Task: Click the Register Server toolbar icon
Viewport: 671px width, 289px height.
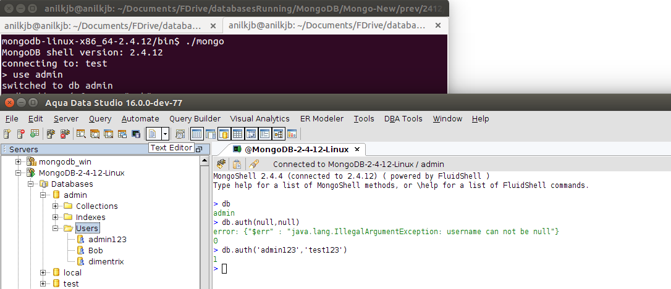Action: pos(7,134)
